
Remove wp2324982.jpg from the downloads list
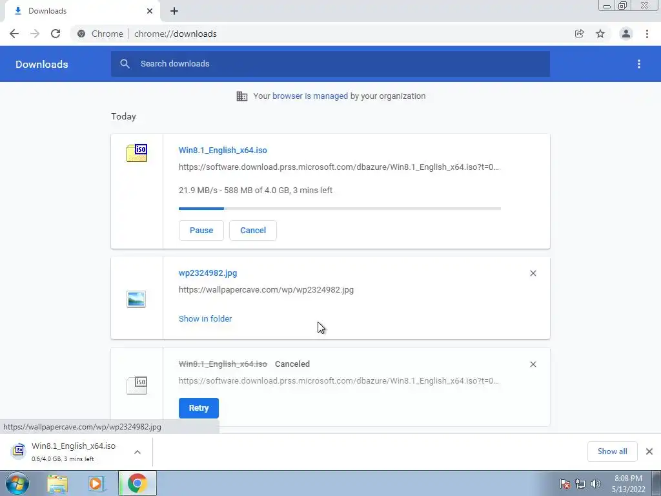[x=533, y=273]
